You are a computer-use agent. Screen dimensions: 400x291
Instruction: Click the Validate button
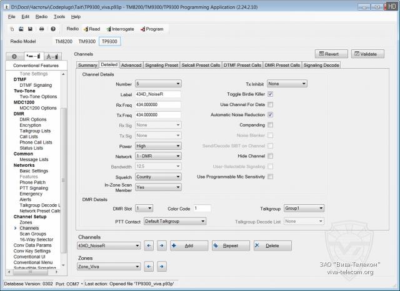tap(365, 54)
